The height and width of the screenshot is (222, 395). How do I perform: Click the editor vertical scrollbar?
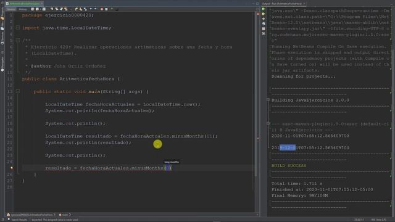click(x=256, y=93)
